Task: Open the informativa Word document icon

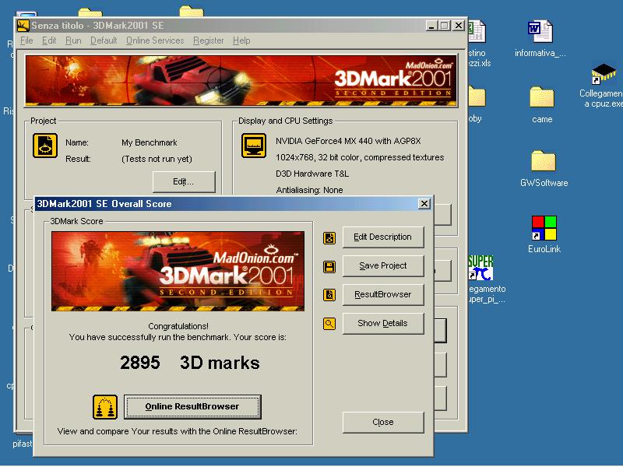Action: click(x=540, y=32)
